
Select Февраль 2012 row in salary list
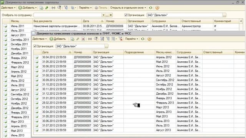point(17,62)
